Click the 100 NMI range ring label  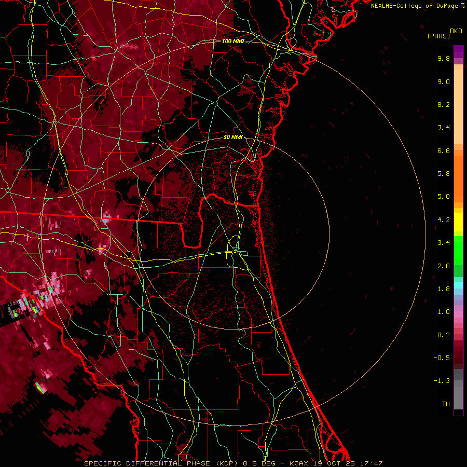point(233,41)
